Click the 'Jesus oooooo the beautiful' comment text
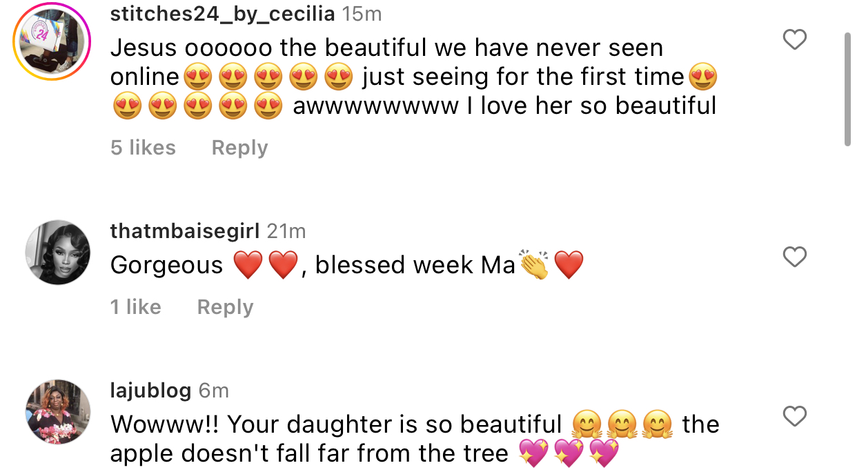The image size is (857, 472). [414, 77]
